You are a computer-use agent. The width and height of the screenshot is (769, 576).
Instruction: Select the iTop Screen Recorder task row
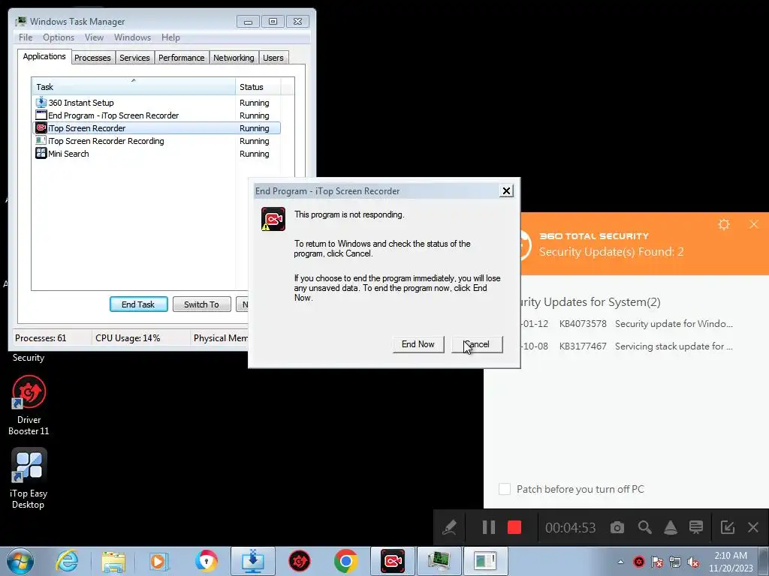[x=157, y=128]
